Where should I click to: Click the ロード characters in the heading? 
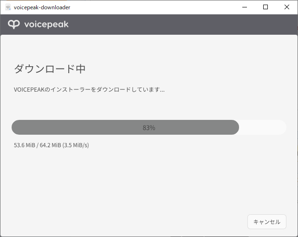coord(60,69)
